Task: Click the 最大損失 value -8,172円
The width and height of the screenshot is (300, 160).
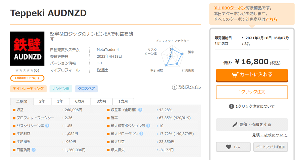Action: coord(166,150)
